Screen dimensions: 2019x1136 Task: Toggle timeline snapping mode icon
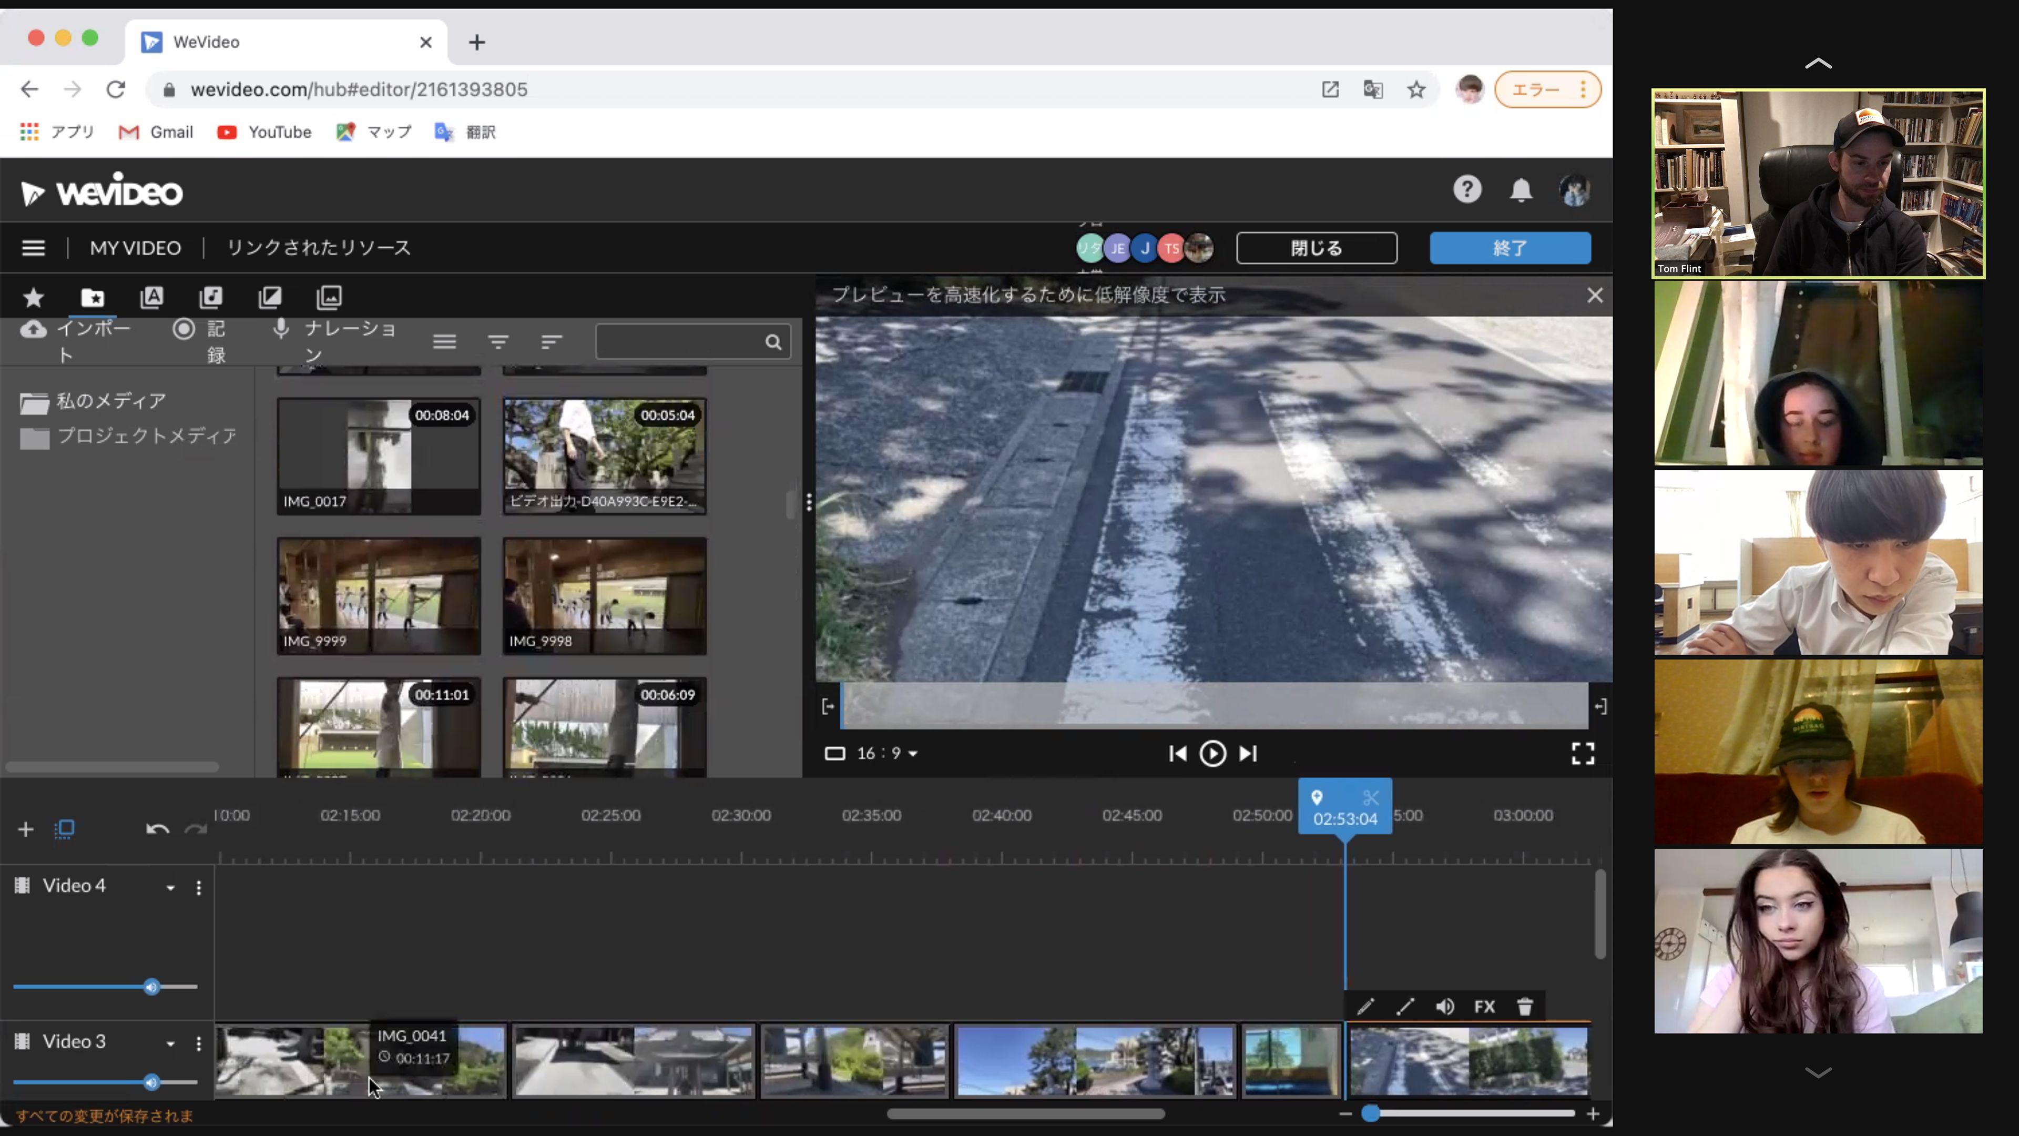coord(65,829)
